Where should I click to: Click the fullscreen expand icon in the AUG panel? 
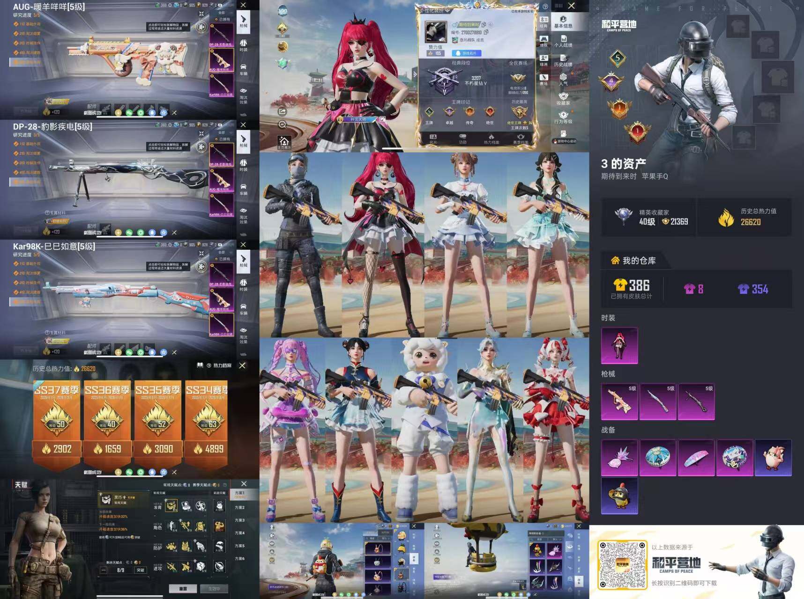click(201, 14)
